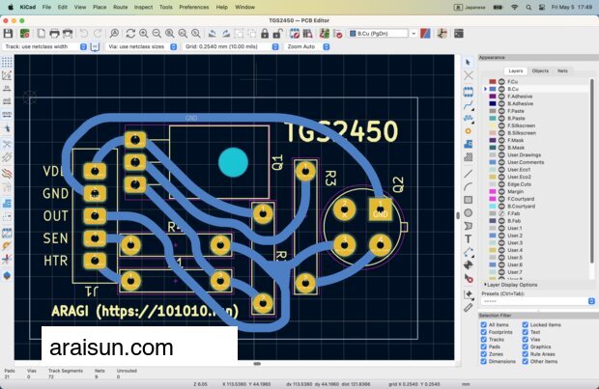Click the layers list vertical scrollbar

592,171
